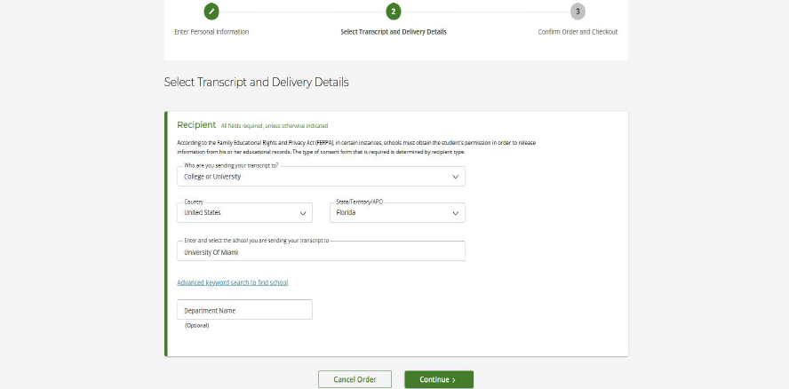Click the '(Optional)' hint under Department Name
This screenshot has height=389, width=789.
click(x=196, y=326)
